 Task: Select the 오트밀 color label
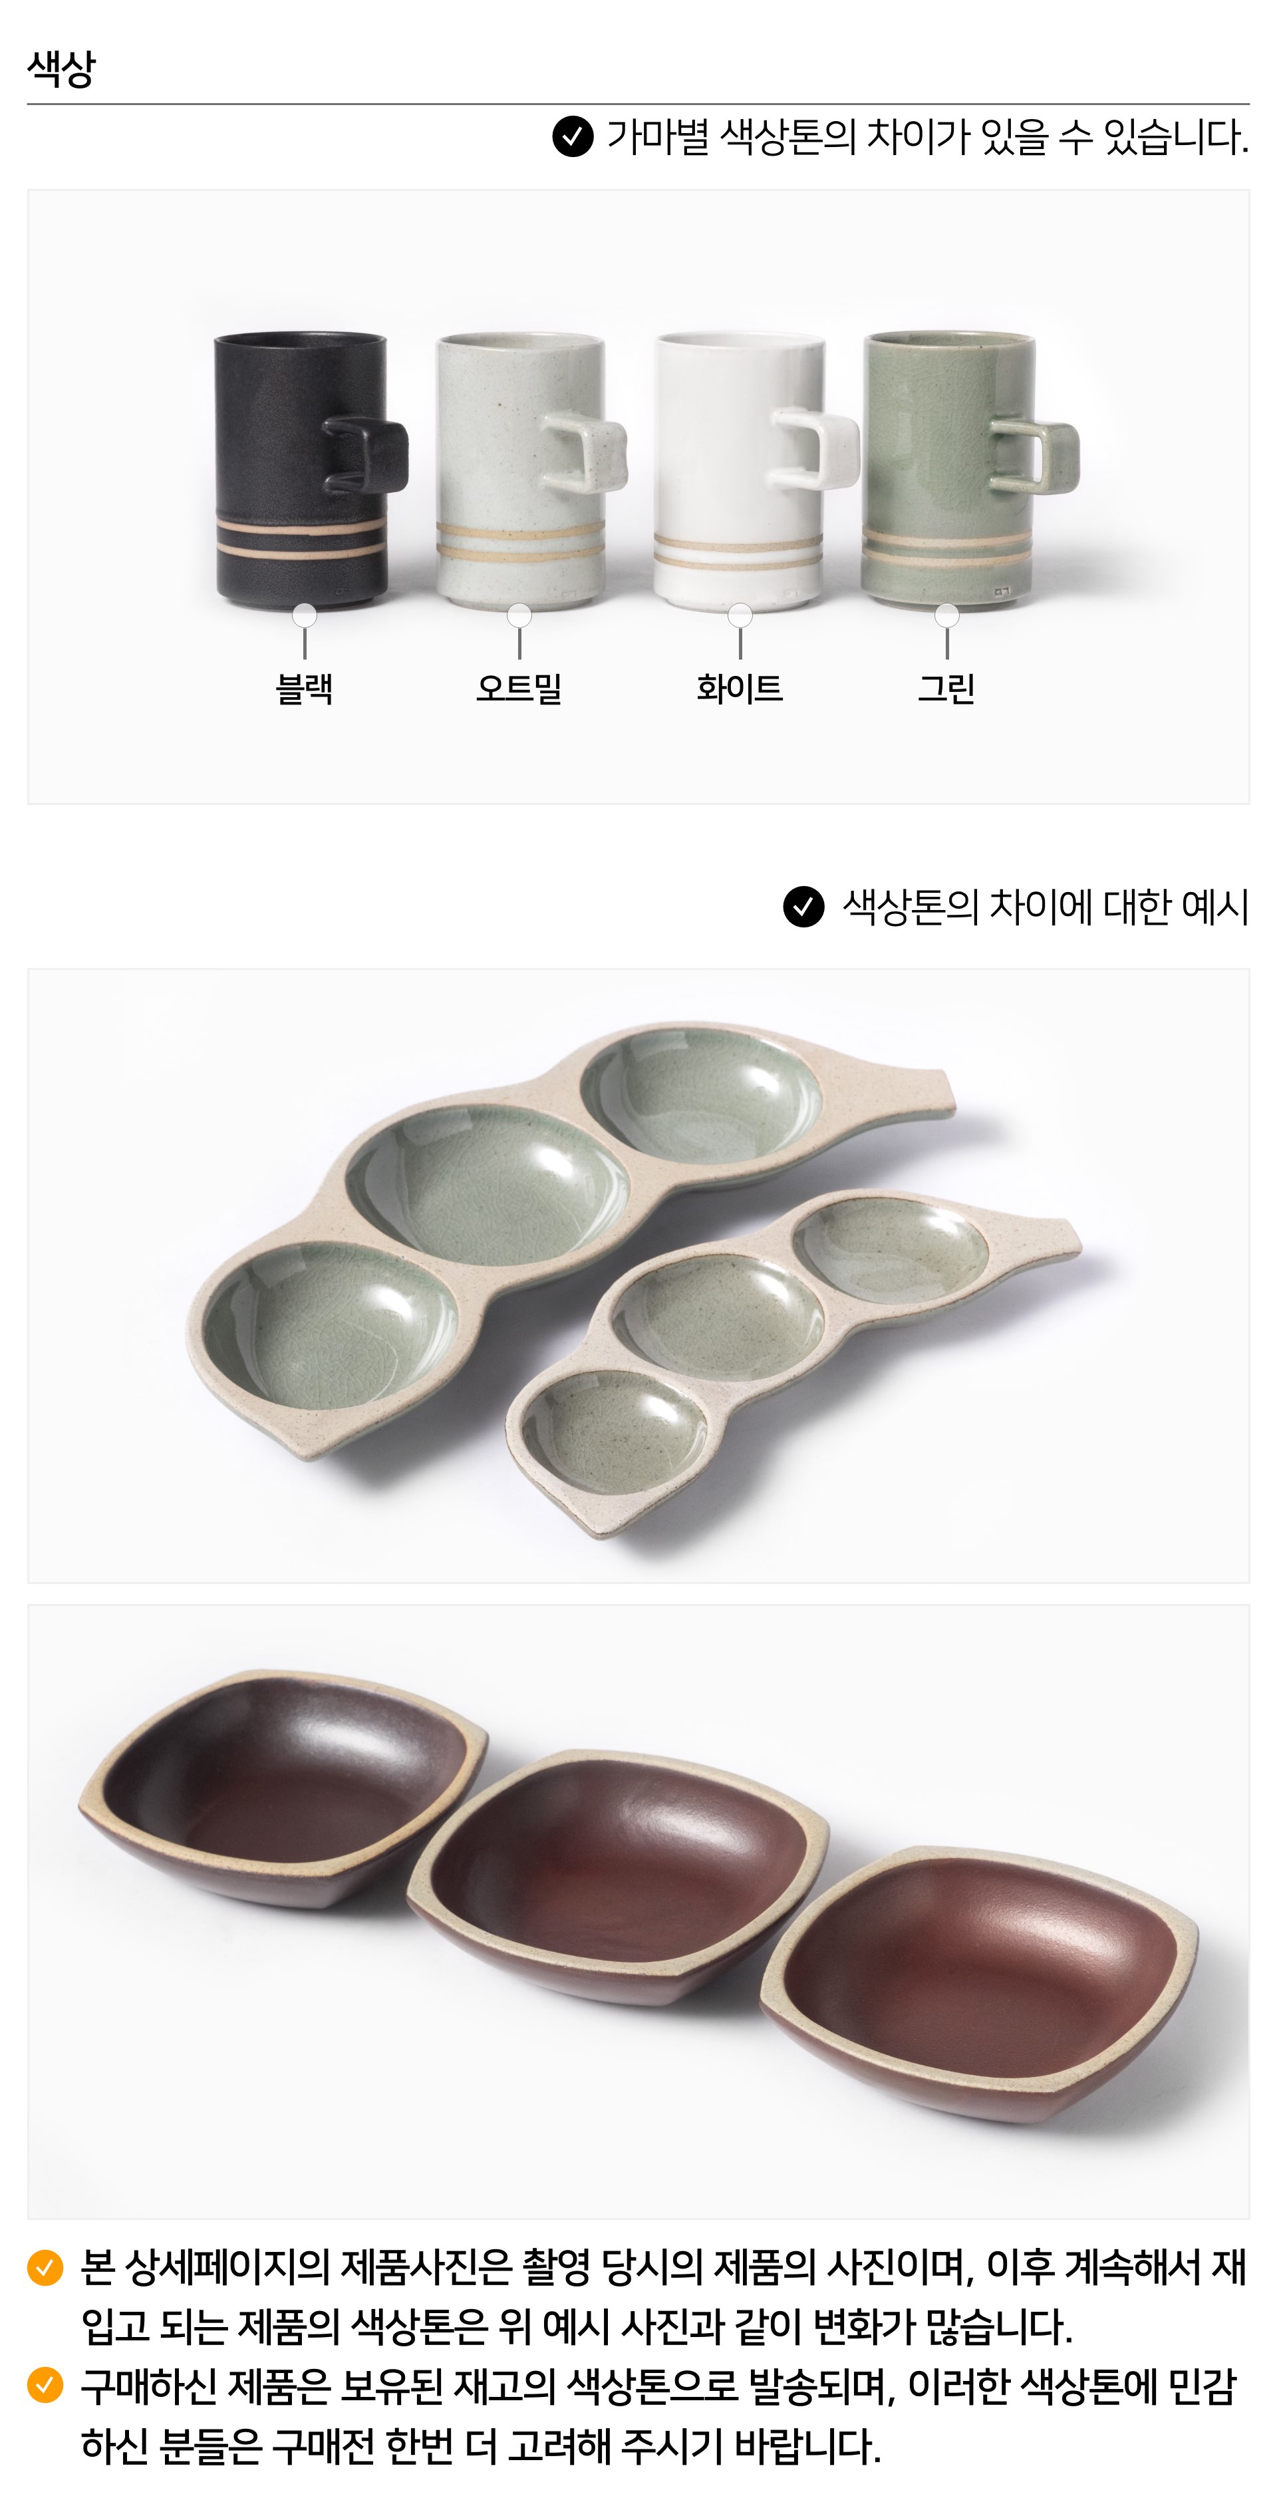519,689
